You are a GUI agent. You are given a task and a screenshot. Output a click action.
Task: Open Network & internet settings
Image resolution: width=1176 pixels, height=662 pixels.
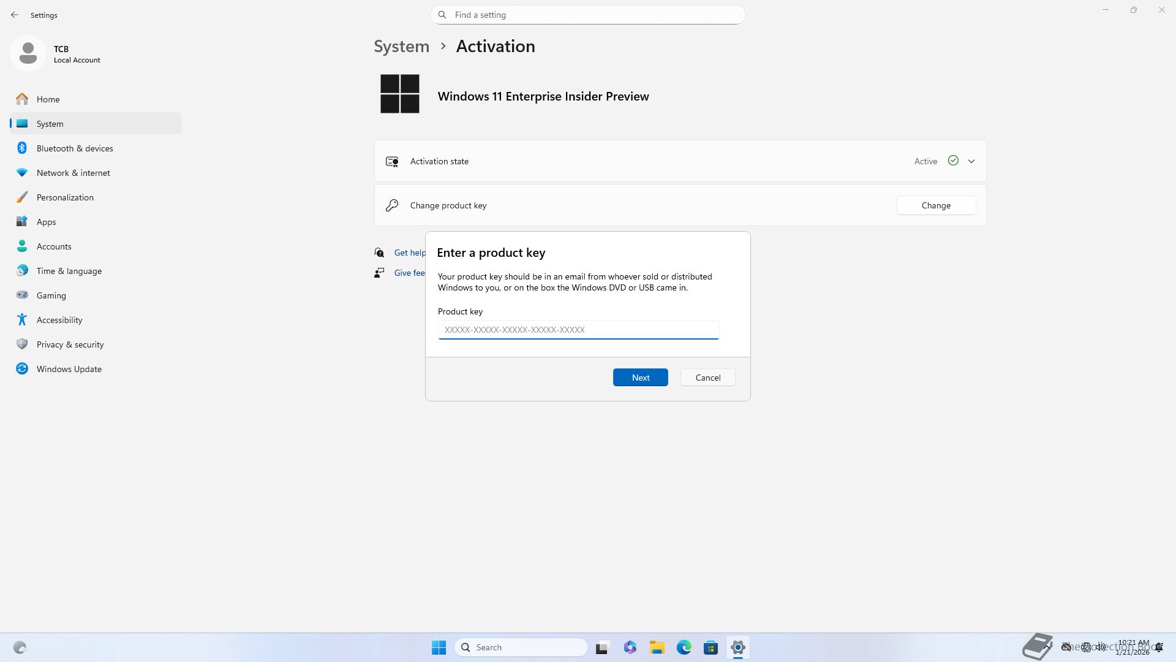point(73,173)
